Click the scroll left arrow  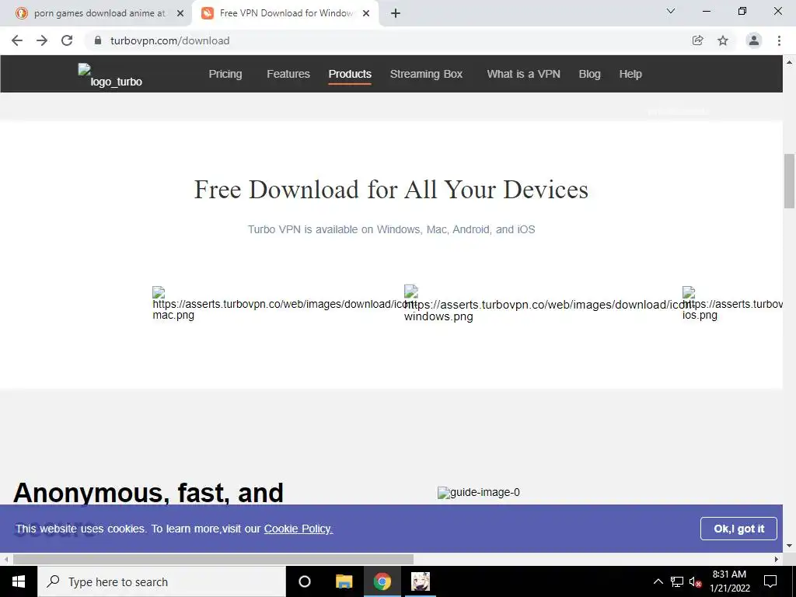click(x=6, y=559)
